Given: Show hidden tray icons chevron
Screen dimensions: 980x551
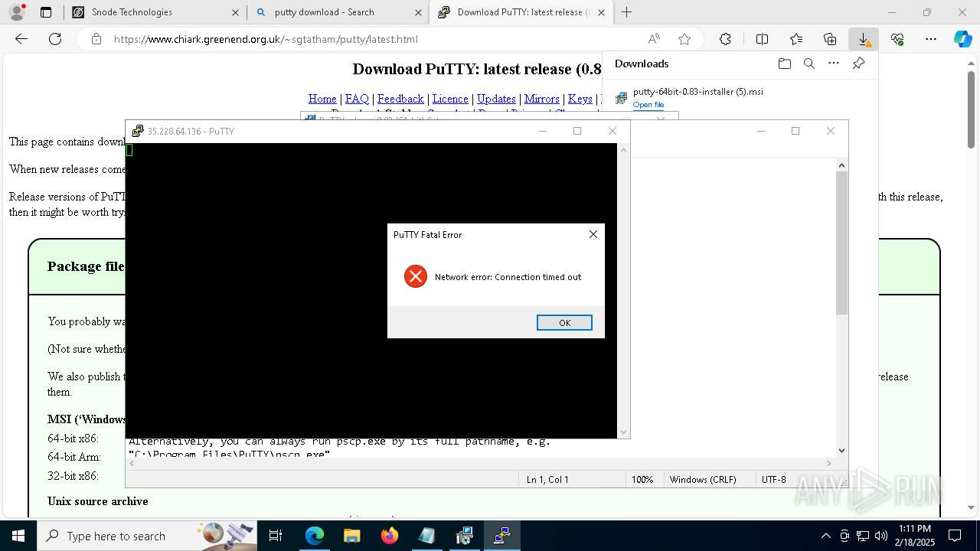Looking at the screenshot, I should 825,536.
